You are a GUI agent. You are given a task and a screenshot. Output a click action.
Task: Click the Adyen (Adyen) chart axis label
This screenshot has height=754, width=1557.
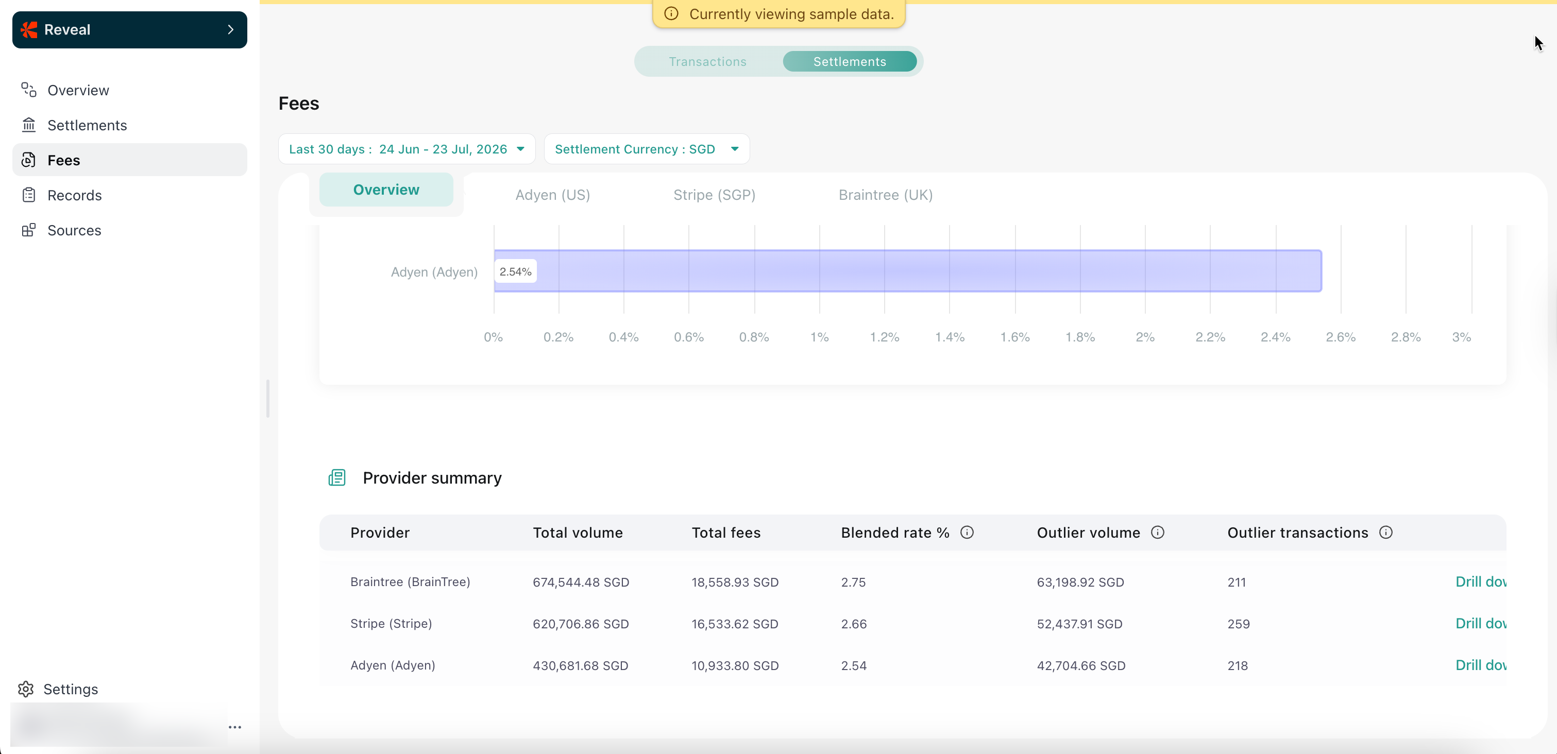pyautogui.click(x=434, y=272)
